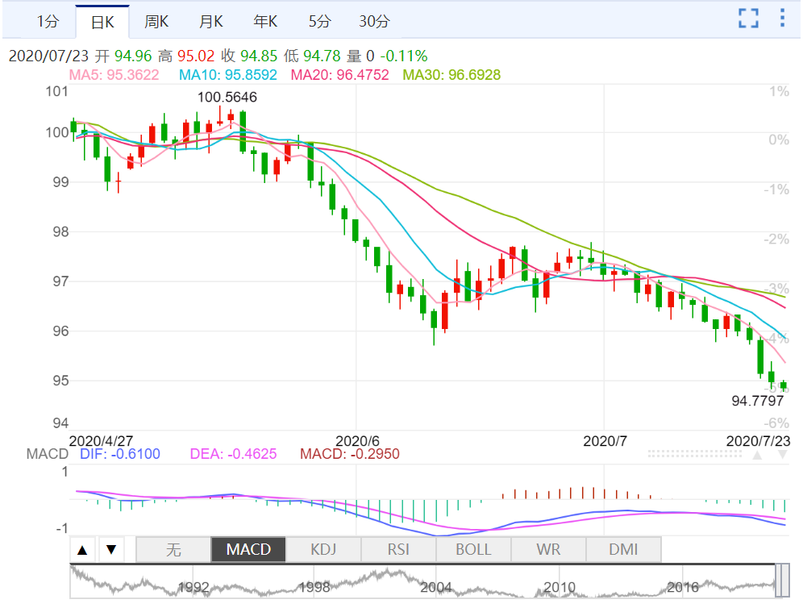
Task: Enter fullscreen chart view
Action: coord(748,19)
